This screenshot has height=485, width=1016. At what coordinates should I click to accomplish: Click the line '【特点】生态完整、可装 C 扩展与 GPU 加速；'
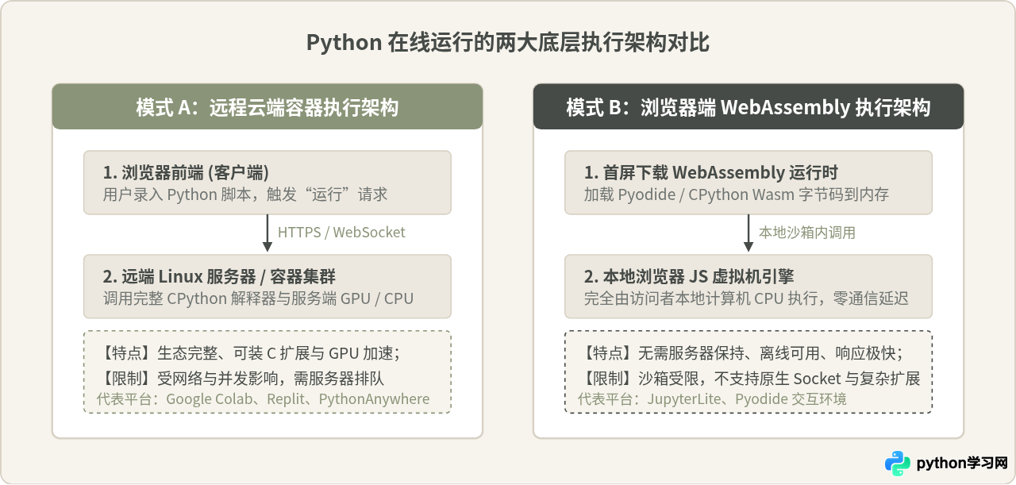coord(252,353)
